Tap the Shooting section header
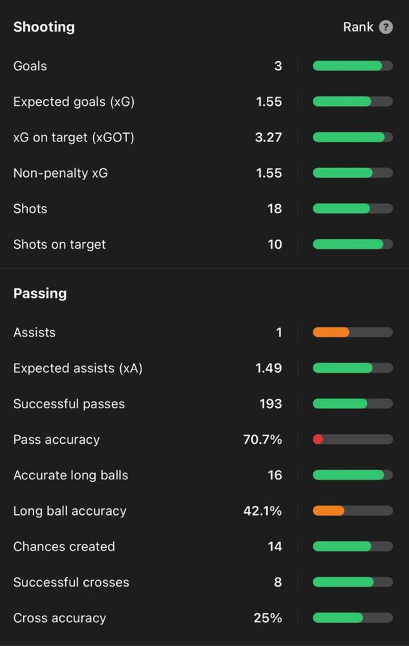The image size is (409, 646). pyautogui.click(x=44, y=27)
